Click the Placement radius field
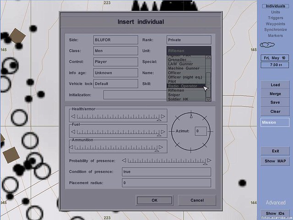Image resolution: width=293 pixels, height=220 pixels. coord(166,183)
